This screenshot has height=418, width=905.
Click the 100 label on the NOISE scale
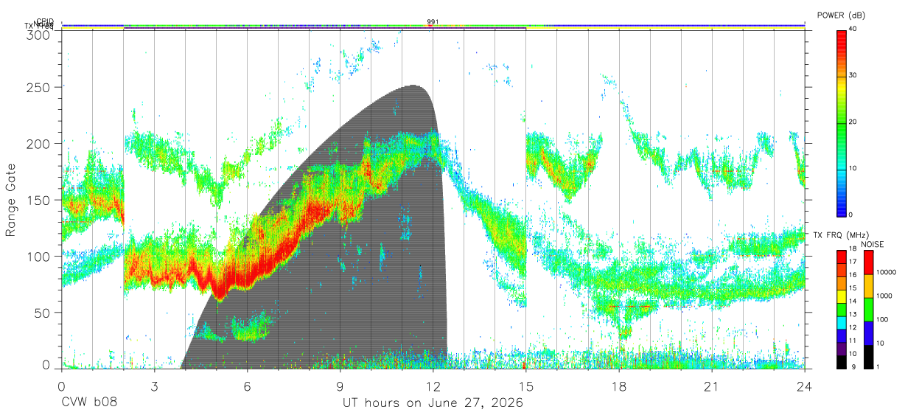881,320
